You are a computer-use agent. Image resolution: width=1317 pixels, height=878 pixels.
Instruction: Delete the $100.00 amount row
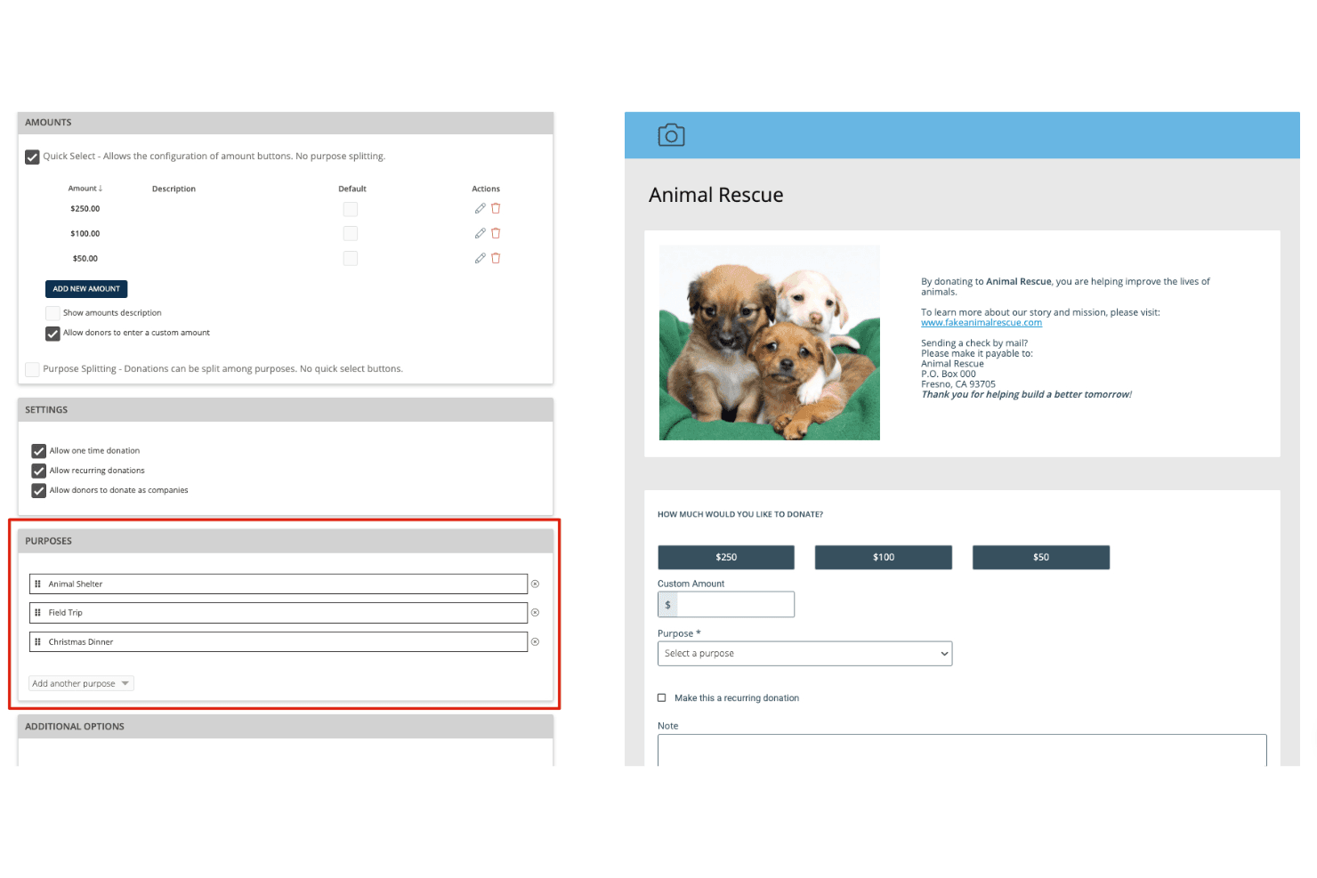[496, 233]
